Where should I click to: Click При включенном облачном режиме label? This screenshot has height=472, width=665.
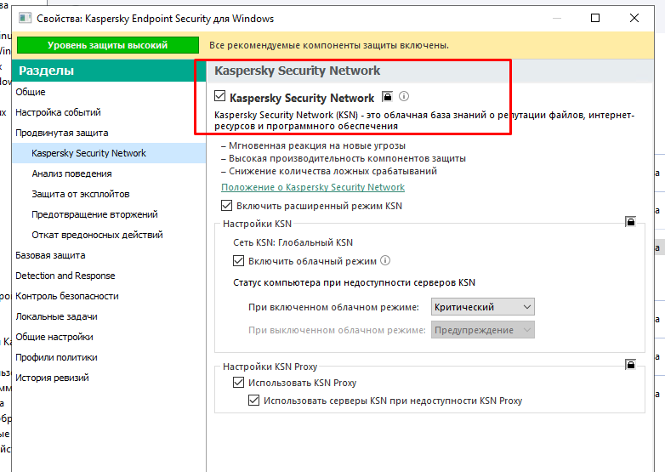[x=333, y=307]
